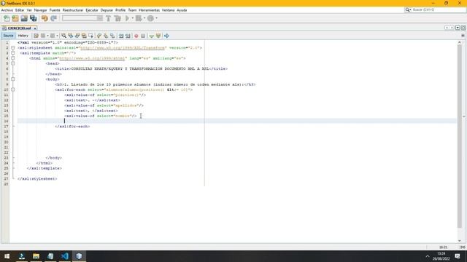
Task: Click the Build Project hammer icon
Action: [x=109, y=18]
